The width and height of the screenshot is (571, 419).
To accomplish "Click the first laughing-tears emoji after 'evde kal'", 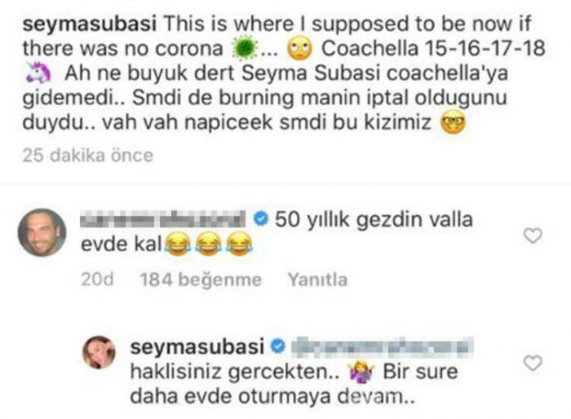I will (x=177, y=244).
